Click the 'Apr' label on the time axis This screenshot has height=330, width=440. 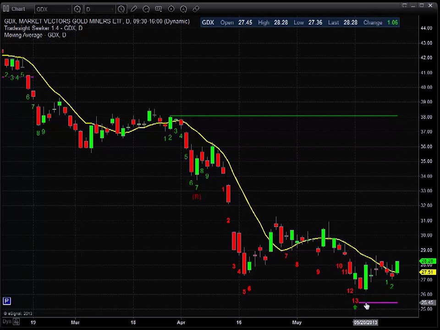tap(181, 322)
